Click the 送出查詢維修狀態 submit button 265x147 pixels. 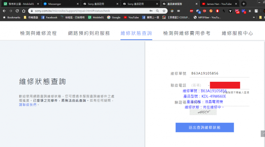pyautogui.click(x=205, y=128)
